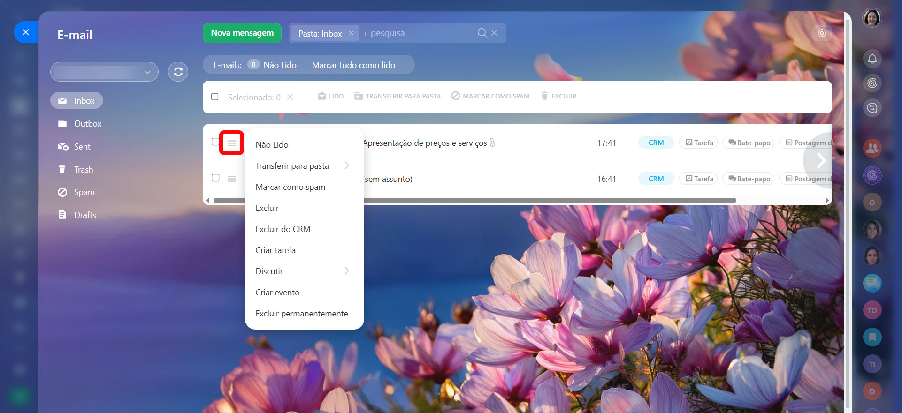This screenshot has height=413, width=902.
Task: Click Postagem button on the 17:41 email
Action: pyautogui.click(x=806, y=143)
